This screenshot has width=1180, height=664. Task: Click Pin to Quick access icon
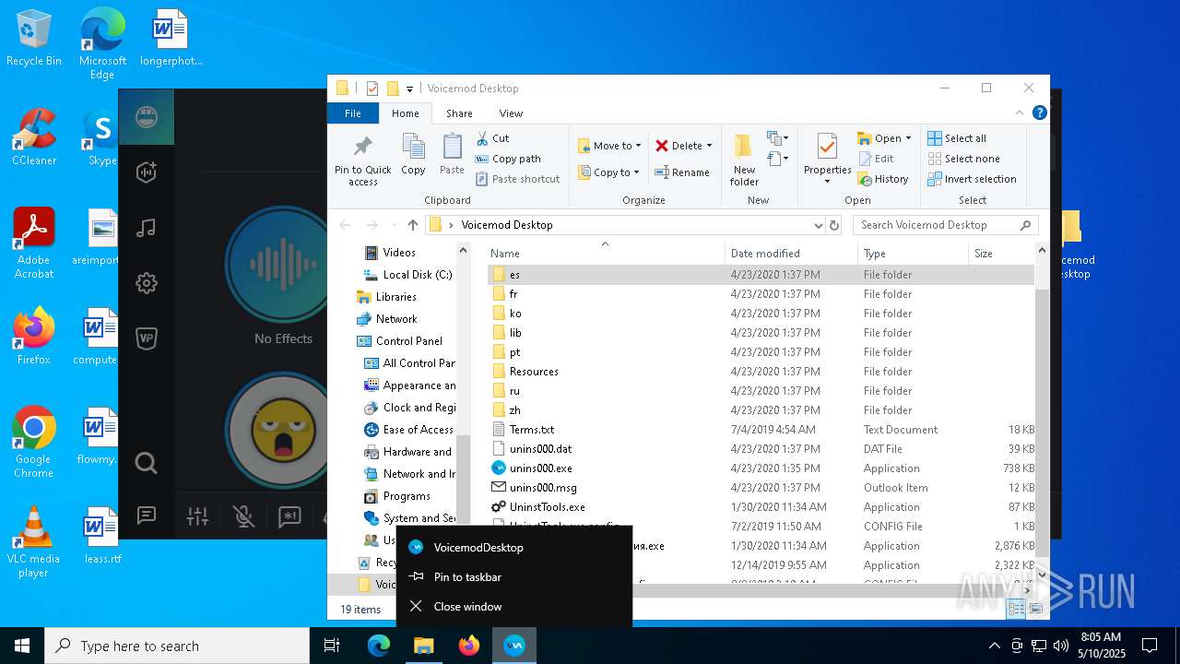(x=362, y=160)
